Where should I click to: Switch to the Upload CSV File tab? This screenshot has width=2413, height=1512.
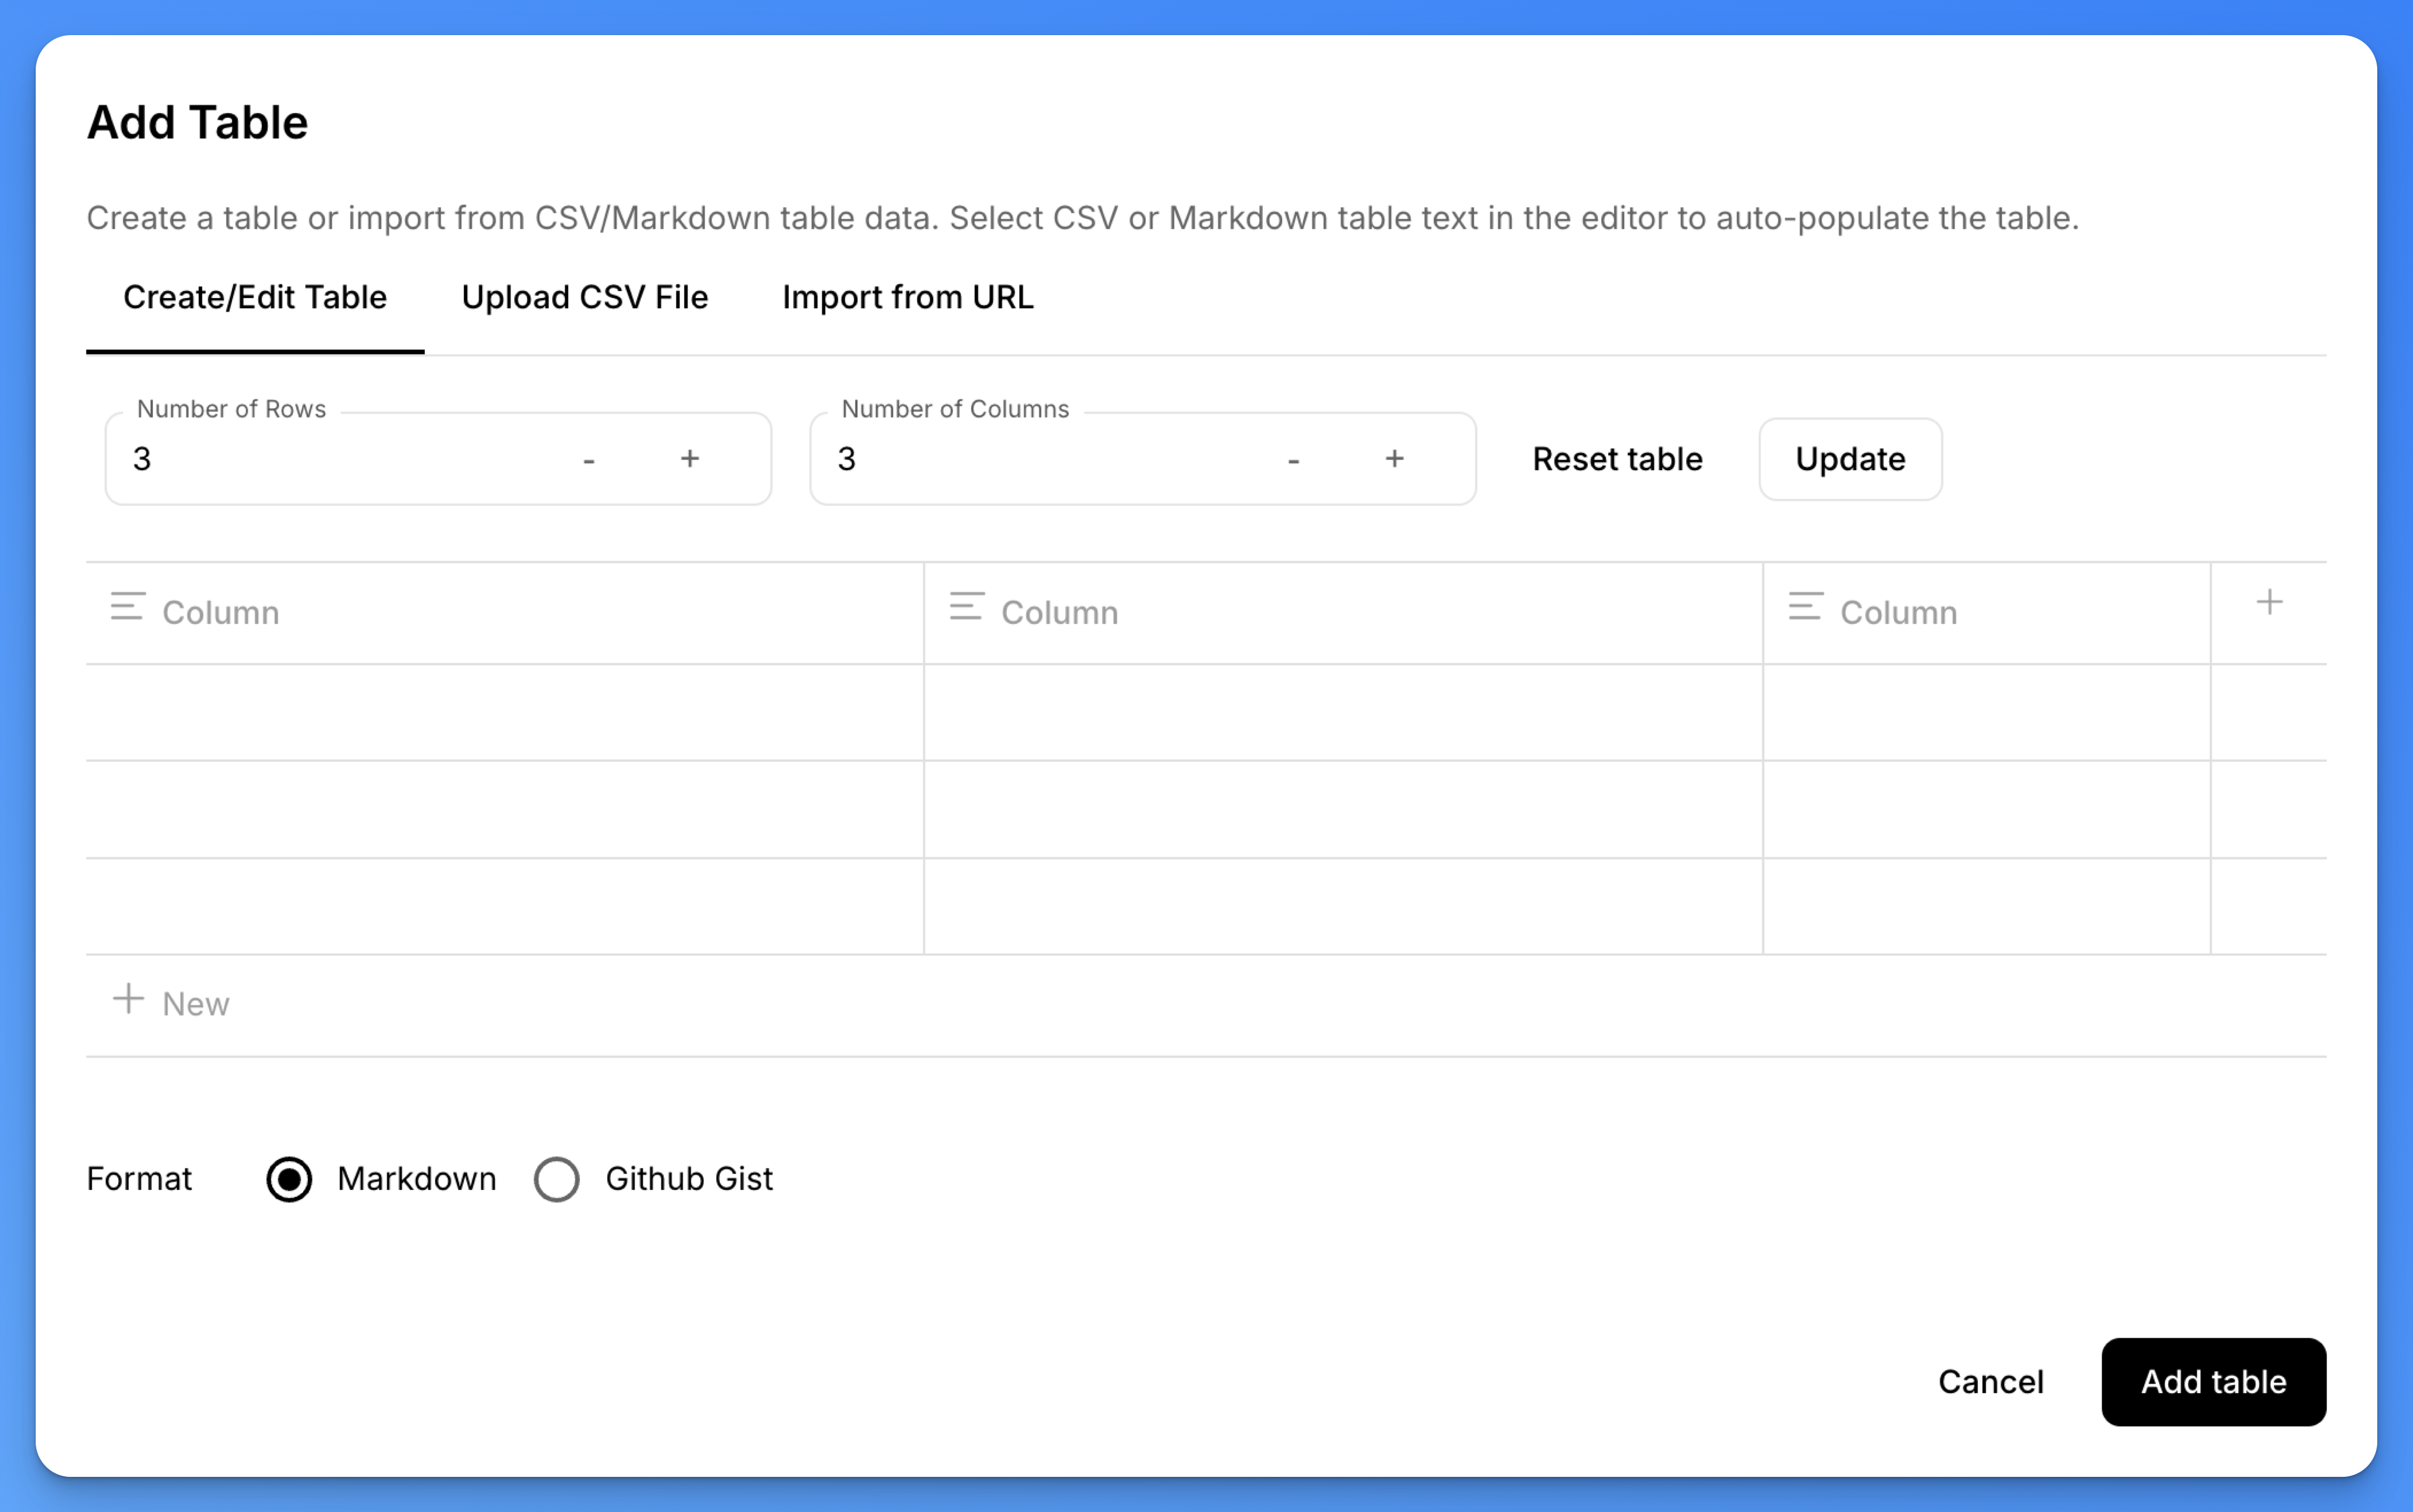[x=584, y=297]
